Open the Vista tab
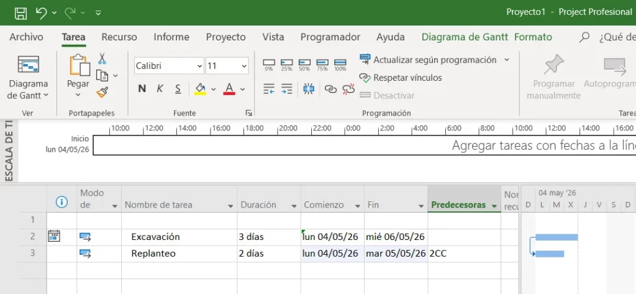This screenshot has width=636, height=294. click(x=273, y=37)
